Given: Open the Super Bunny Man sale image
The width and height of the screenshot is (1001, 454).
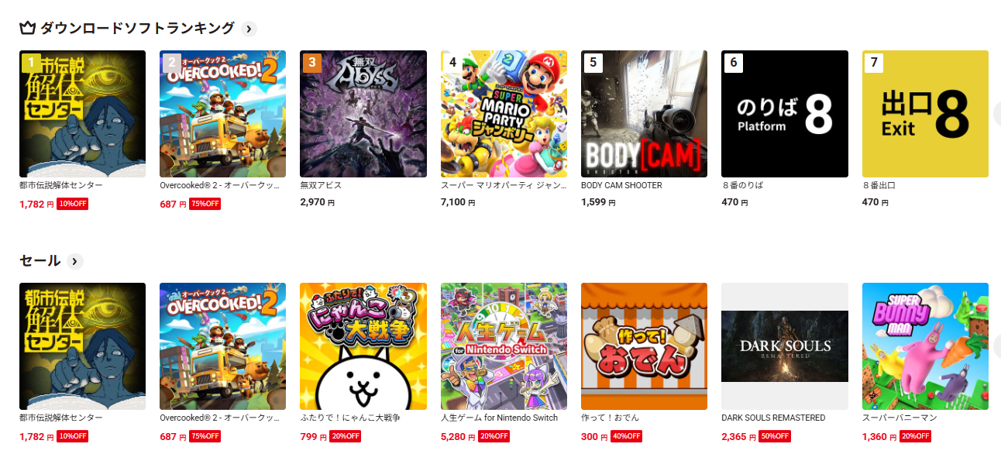Looking at the screenshot, I should (925, 346).
